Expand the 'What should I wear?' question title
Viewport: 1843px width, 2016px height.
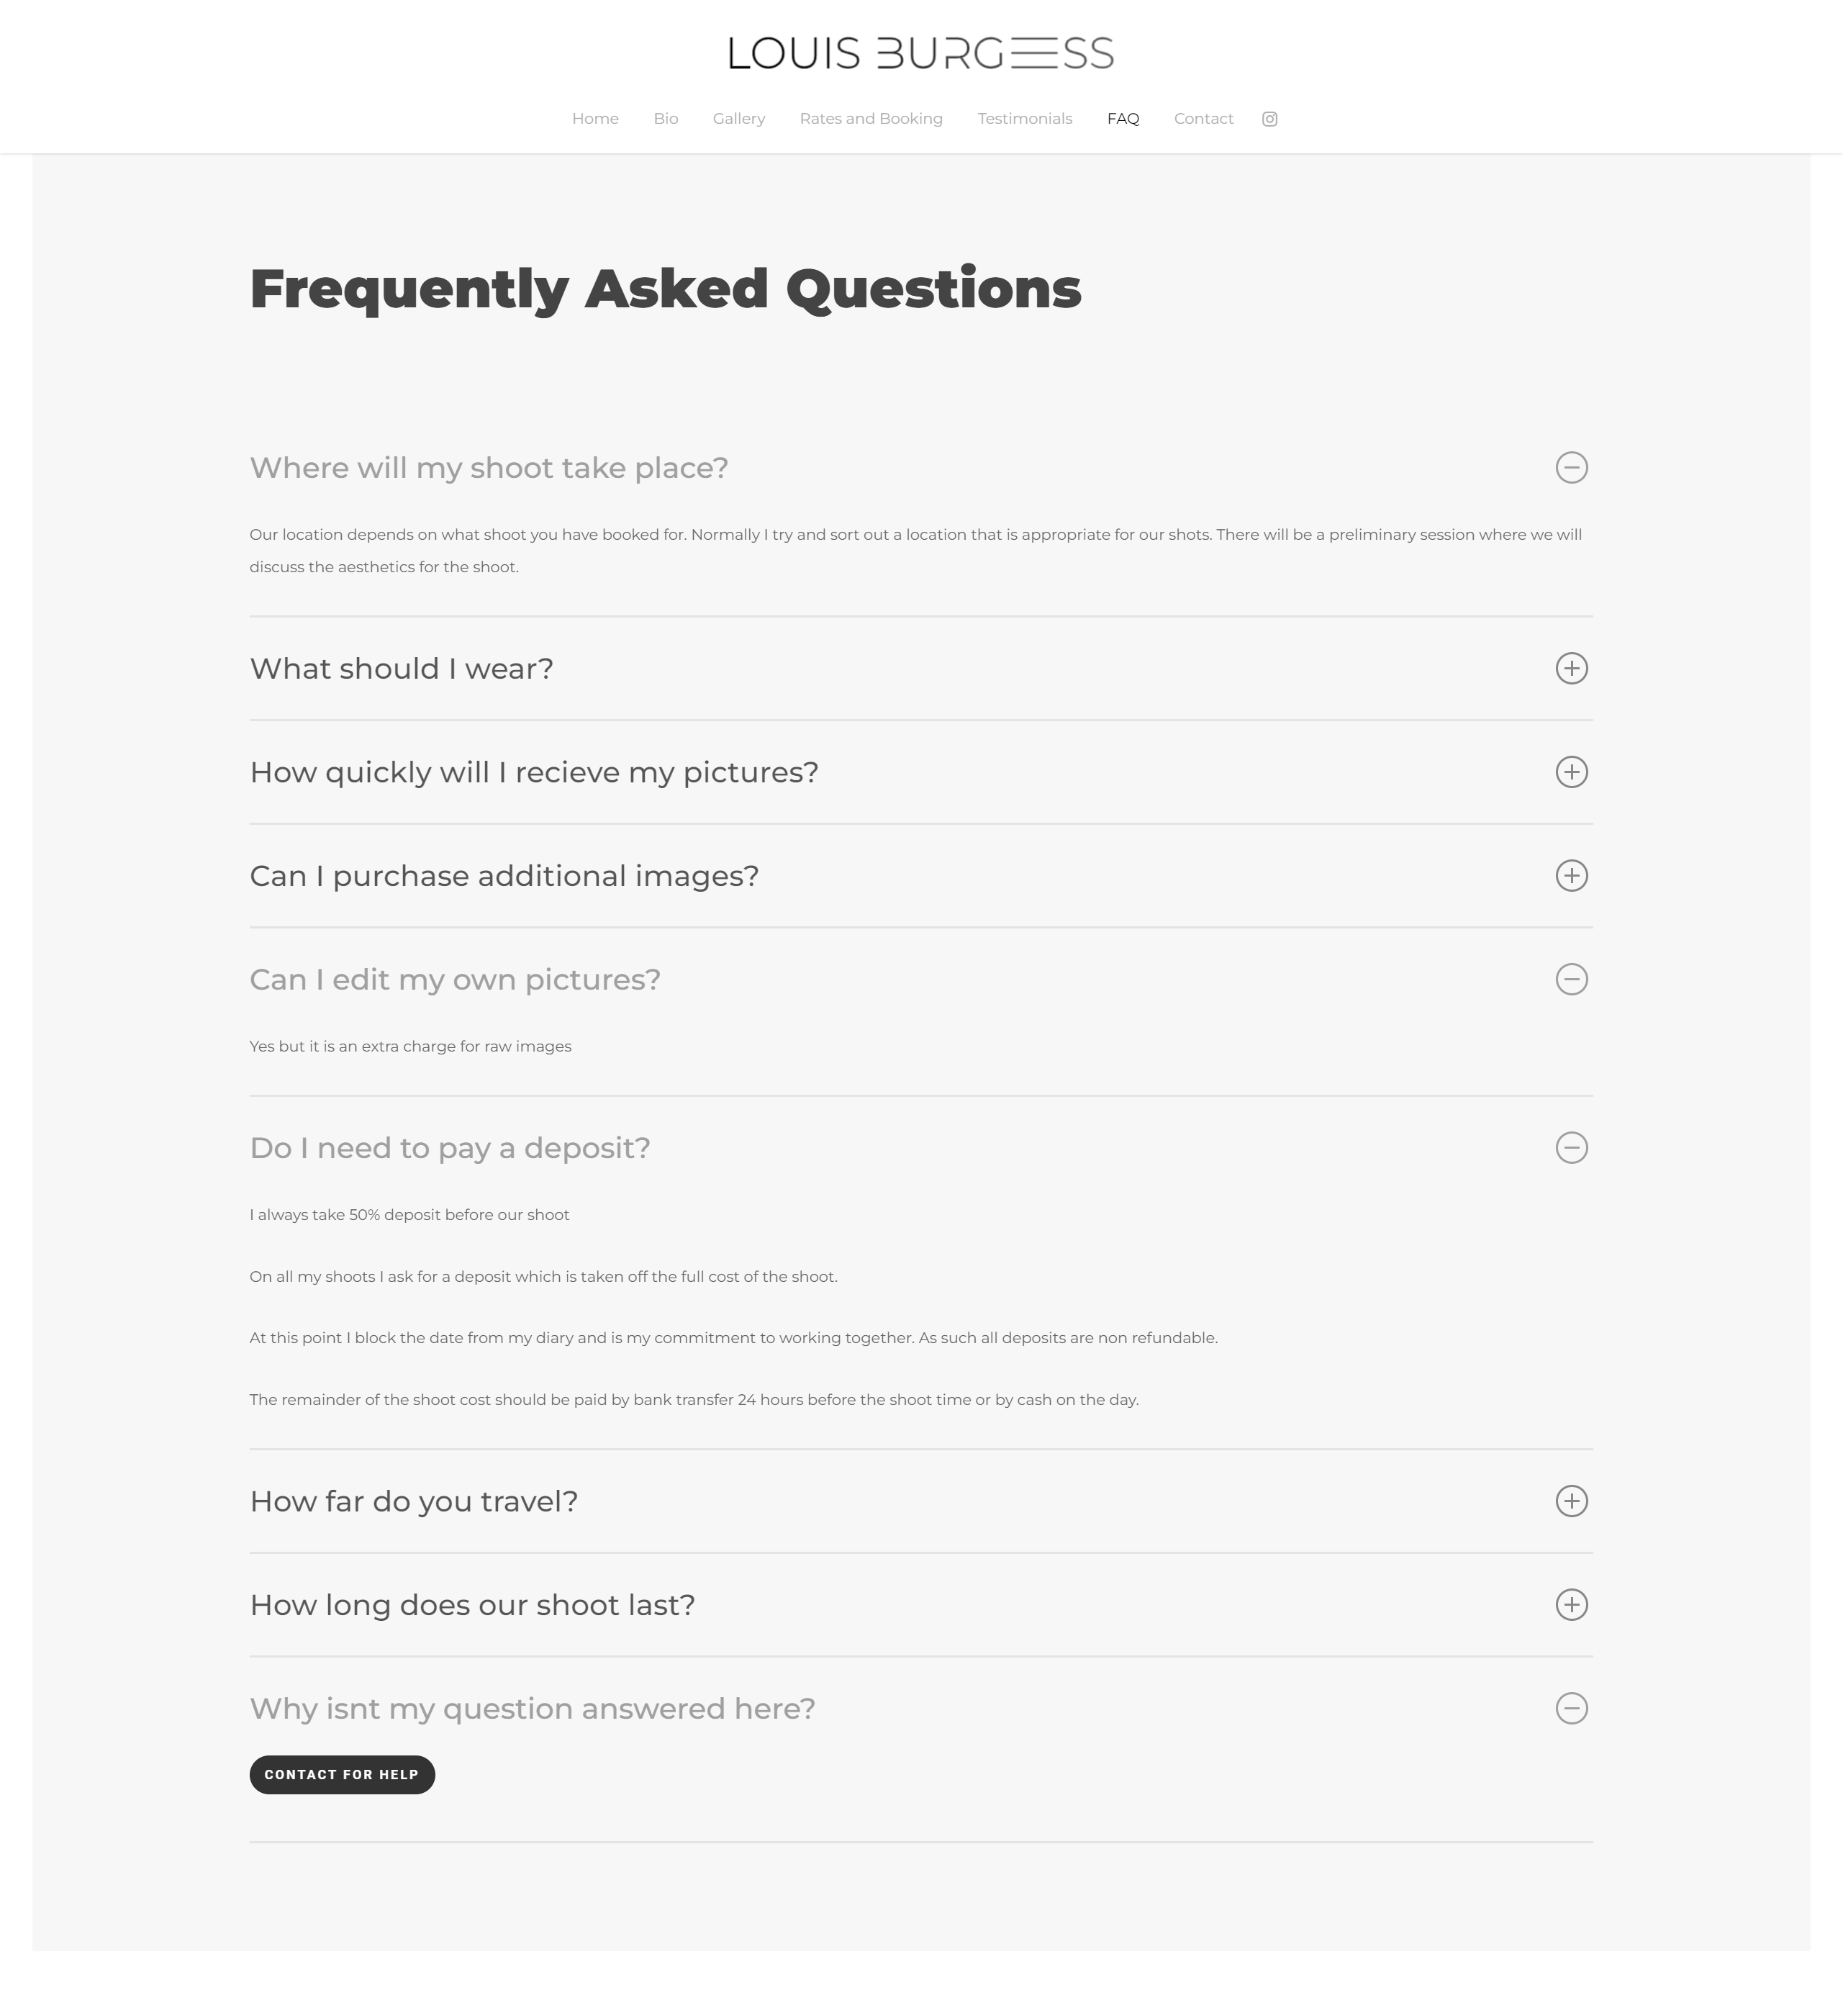(401, 669)
